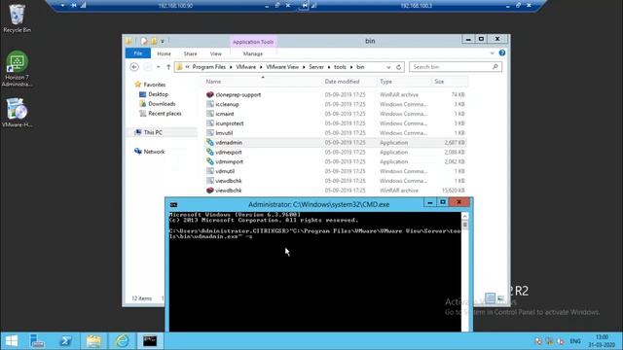Screen dimensions: 623x350
Task: Select the vdmimport application icon
Action: tap(210, 161)
